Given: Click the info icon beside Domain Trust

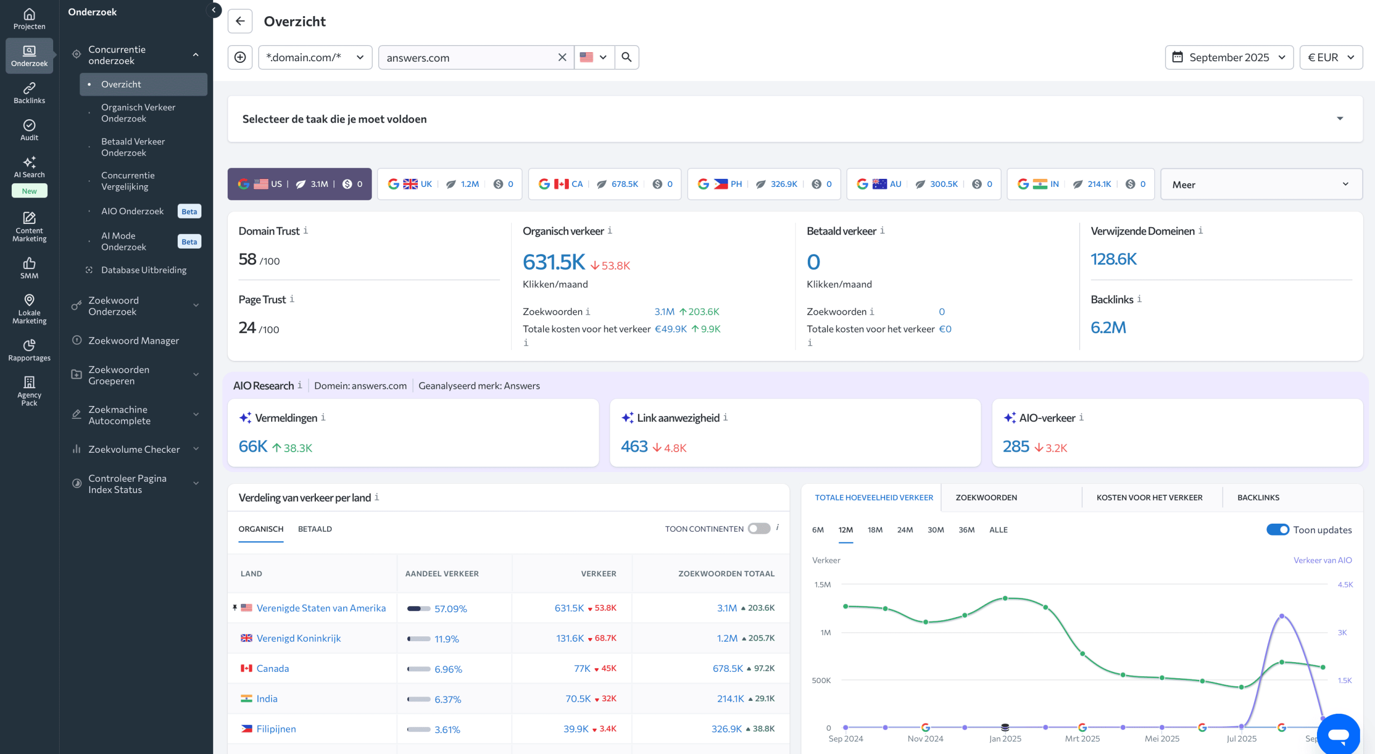Looking at the screenshot, I should 306,230.
